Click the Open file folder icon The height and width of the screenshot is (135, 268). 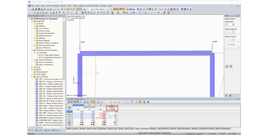pos(33,9)
